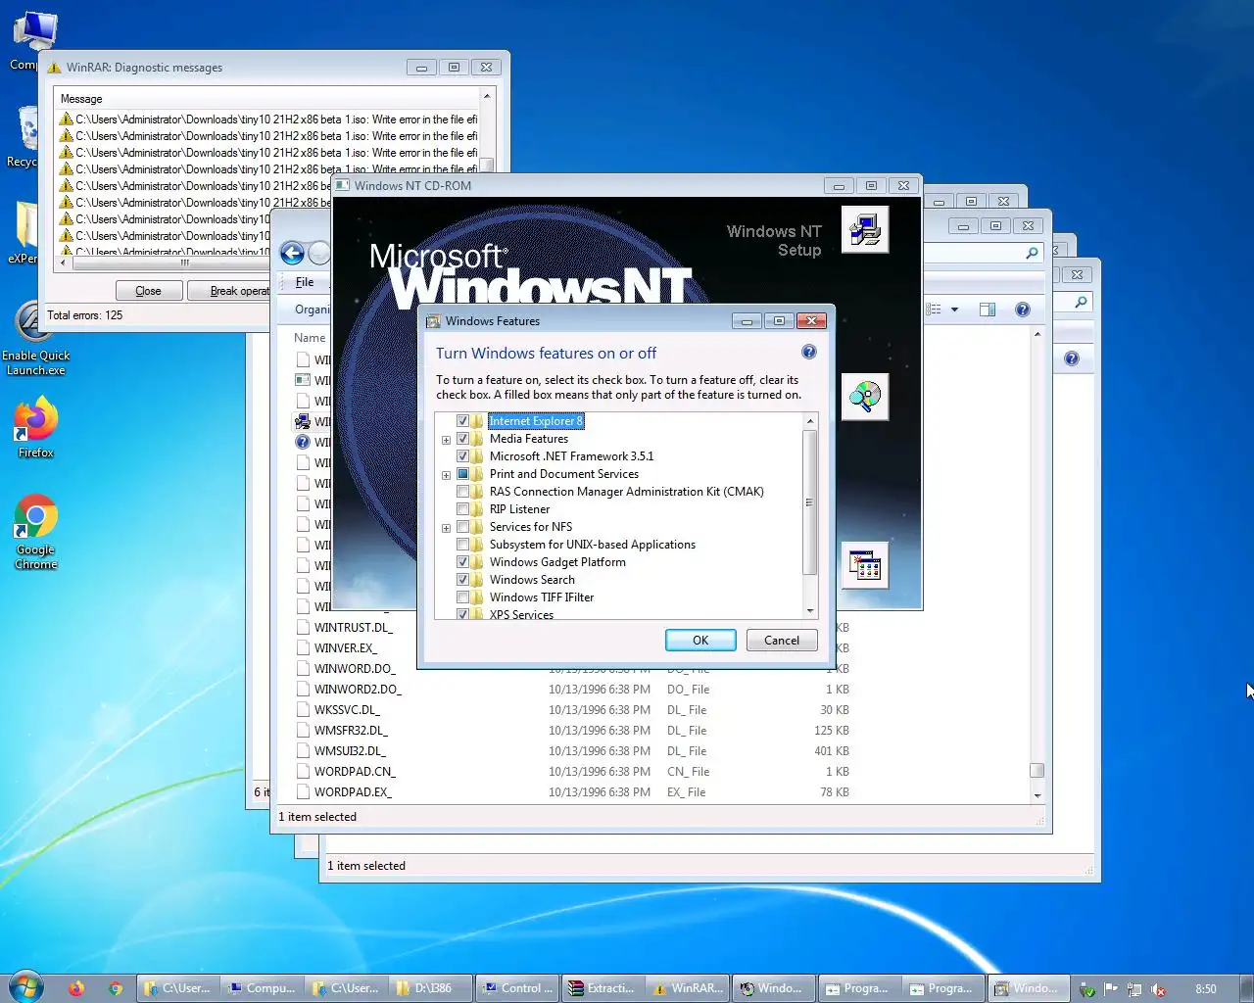Click the Start button orb
Image resolution: width=1254 pixels, height=1003 pixels.
[x=26, y=987]
